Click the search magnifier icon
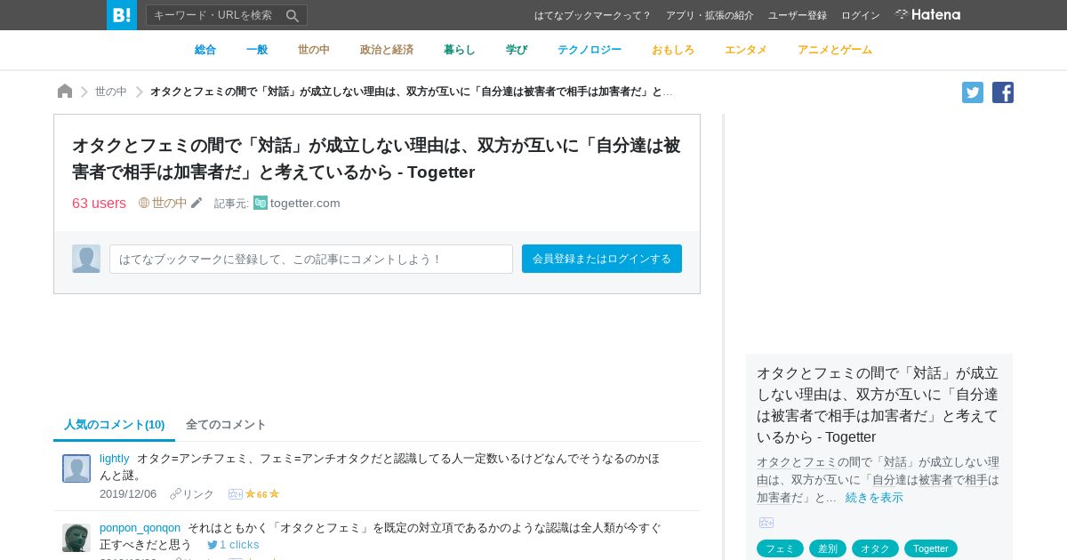1067x560 pixels. [x=293, y=15]
